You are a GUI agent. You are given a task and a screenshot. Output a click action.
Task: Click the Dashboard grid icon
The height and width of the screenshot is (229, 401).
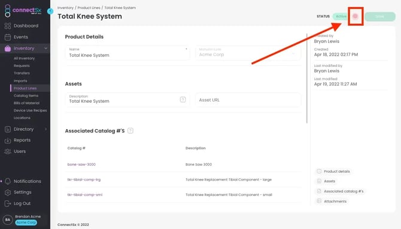click(x=8, y=26)
